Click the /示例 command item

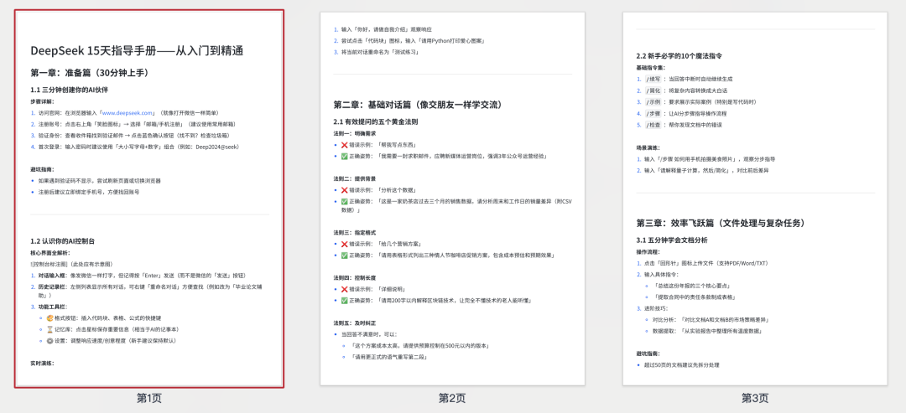click(696, 101)
